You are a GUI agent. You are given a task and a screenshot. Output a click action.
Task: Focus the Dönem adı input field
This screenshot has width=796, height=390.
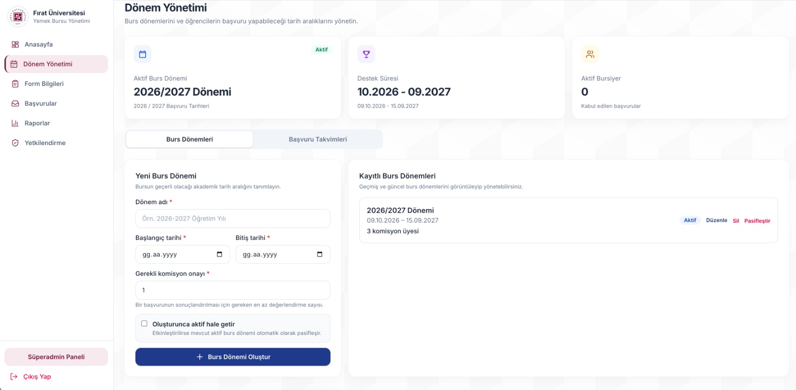(x=233, y=219)
